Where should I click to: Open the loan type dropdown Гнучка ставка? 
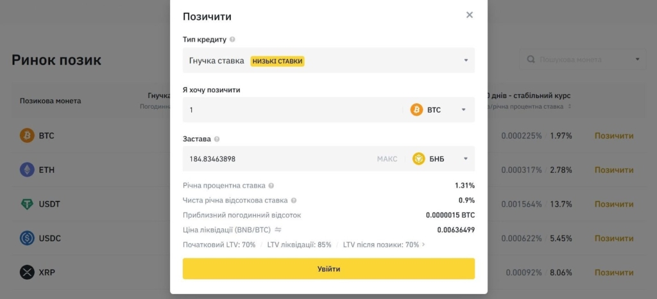pos(328,61)
